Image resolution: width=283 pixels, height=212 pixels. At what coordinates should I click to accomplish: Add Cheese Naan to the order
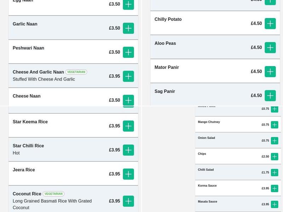(x=128, y=100)
